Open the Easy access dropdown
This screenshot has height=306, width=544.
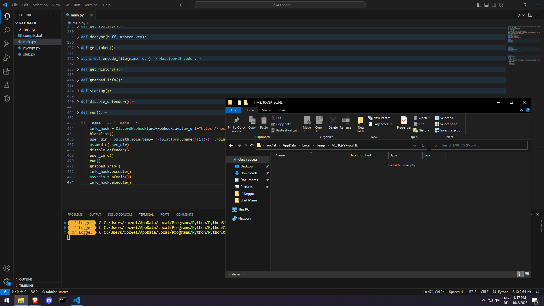pyautogui.click(x=381, y=124)
